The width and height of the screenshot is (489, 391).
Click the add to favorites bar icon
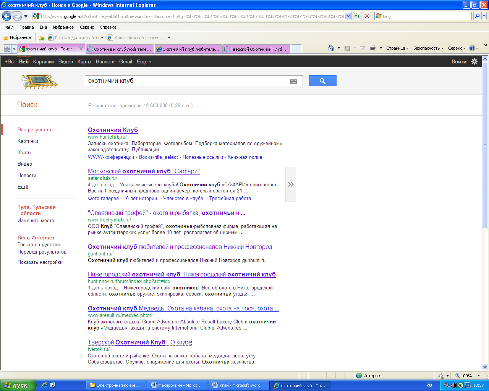pyautogui.click(x=42, y=37)
